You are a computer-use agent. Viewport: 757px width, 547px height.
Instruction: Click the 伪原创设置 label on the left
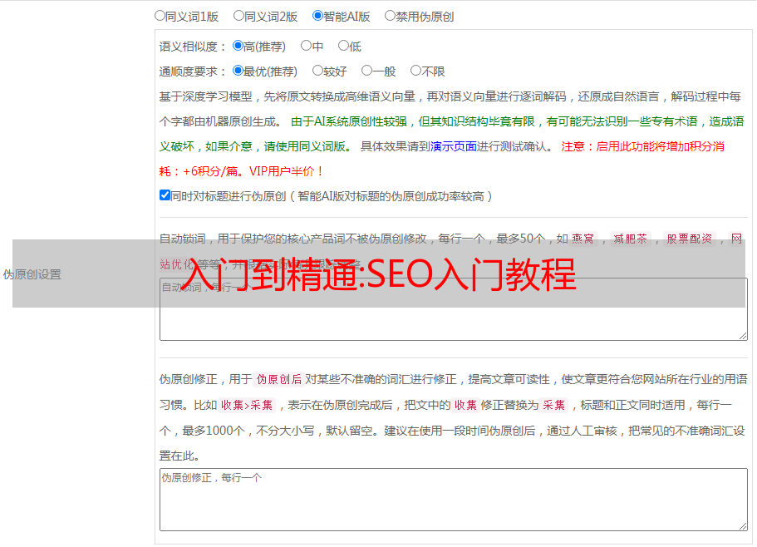(32, 274)
